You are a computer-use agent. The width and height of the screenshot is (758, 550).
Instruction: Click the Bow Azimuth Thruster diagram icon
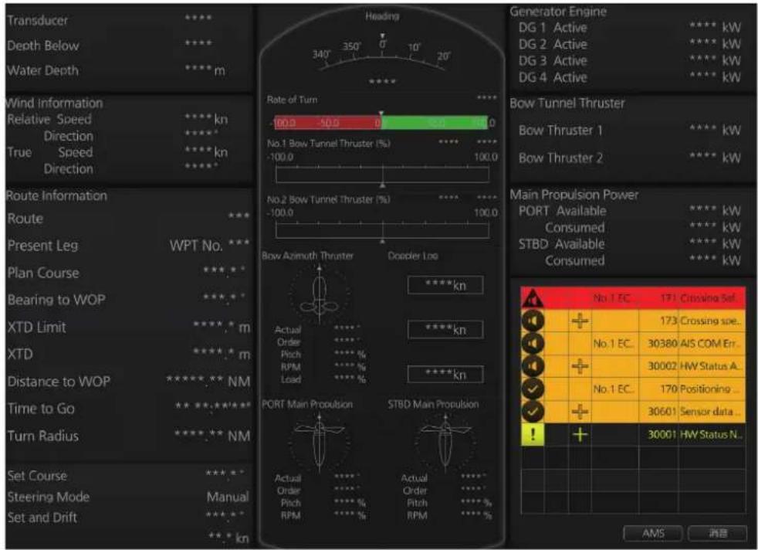319,294
